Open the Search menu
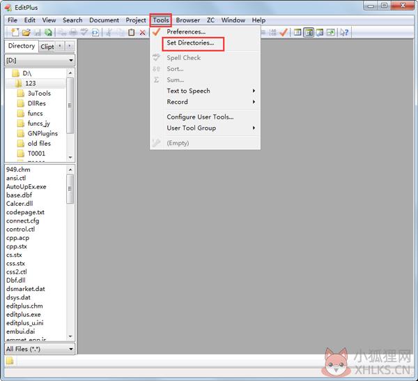Viewport: 418px width, 381px height. point(72,20)
